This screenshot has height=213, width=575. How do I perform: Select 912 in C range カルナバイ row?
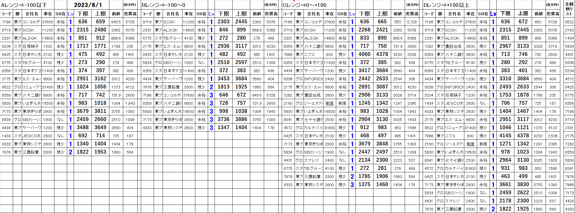364,128
